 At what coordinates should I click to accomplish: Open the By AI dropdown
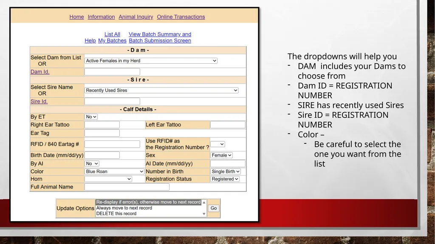point(92,164)
